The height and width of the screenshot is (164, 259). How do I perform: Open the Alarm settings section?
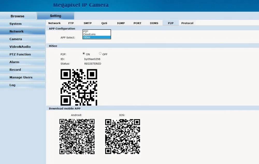(23, 62)
